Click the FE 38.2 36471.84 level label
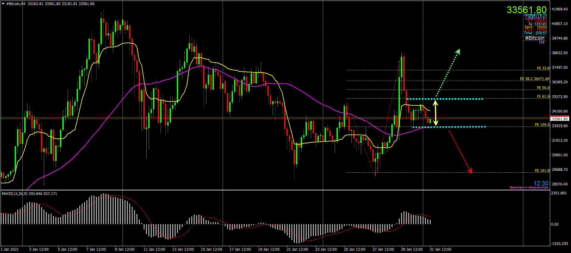Screen dimensions: 571x253 pyautogui.click(x=535, y=79)
